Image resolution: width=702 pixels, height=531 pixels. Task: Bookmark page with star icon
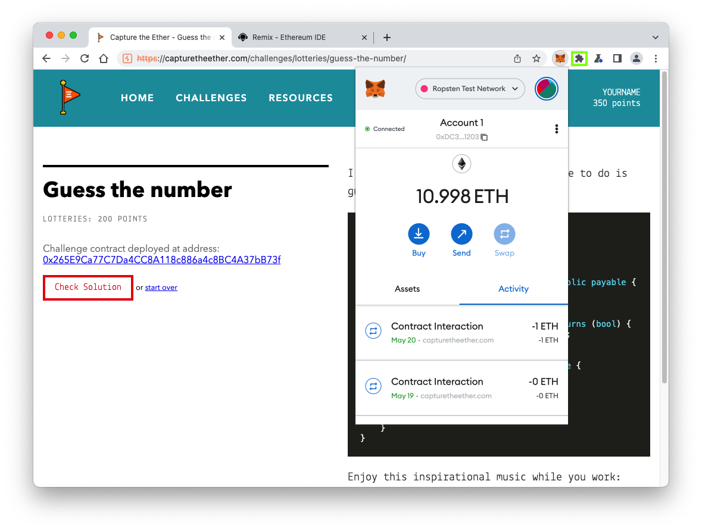pos(536,59)
